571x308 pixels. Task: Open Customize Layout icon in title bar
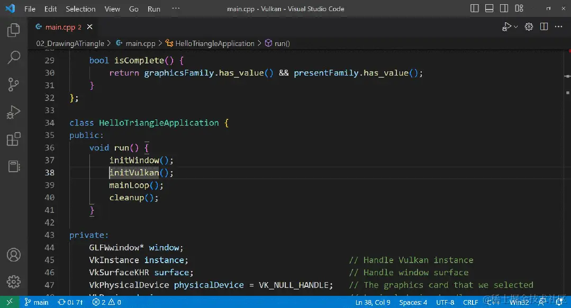(519, 8)
